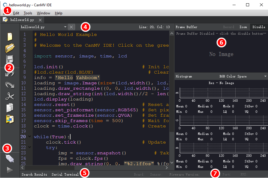The height and width of the screenshot is (178, 268).
Task: Toggle the Zoom option in Frame Buffer
Action: [x=243, y=27]
